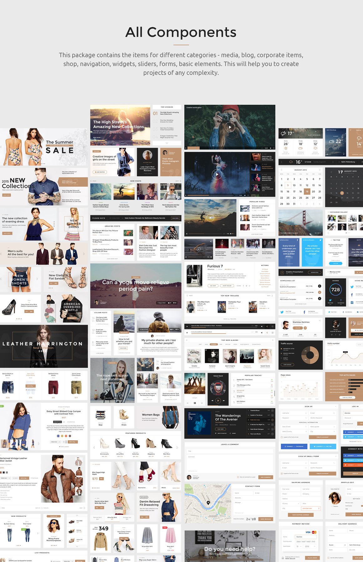Play the Creative world space video
363x562 pixels.
pyautogui.click(x=230, y=127)
